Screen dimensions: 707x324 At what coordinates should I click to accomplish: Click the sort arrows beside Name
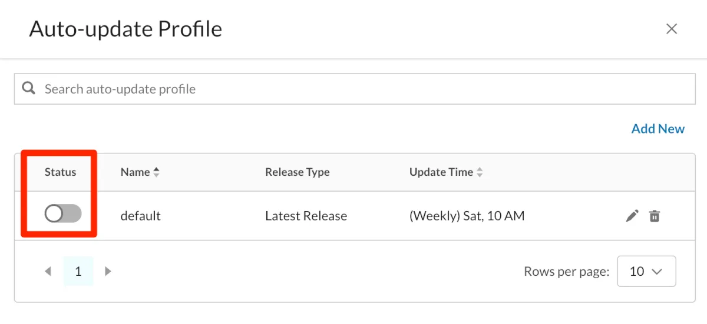coord(156,172)
